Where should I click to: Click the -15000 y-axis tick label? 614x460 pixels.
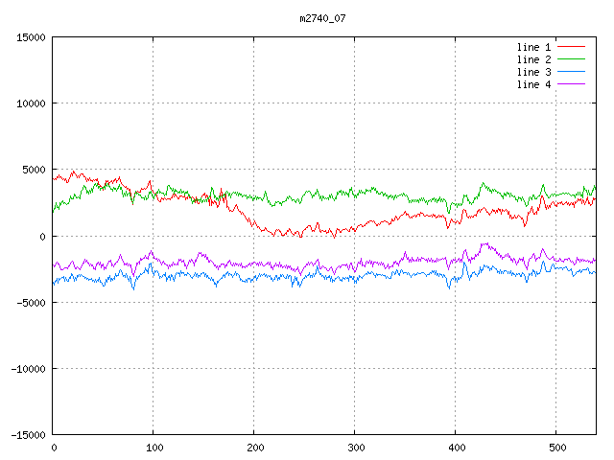[28, 434]
